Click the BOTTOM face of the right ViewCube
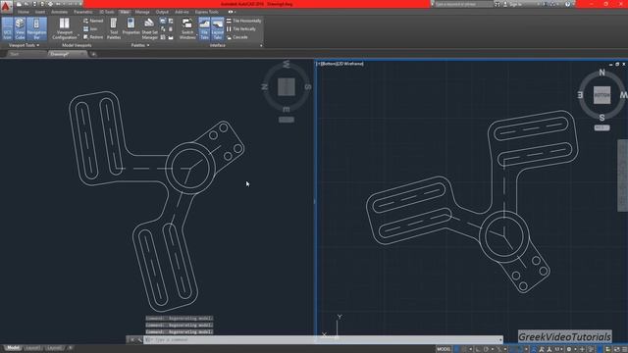The width and height of the screenshot is (628, 353). pyautogui.click(x=602, y=95)
